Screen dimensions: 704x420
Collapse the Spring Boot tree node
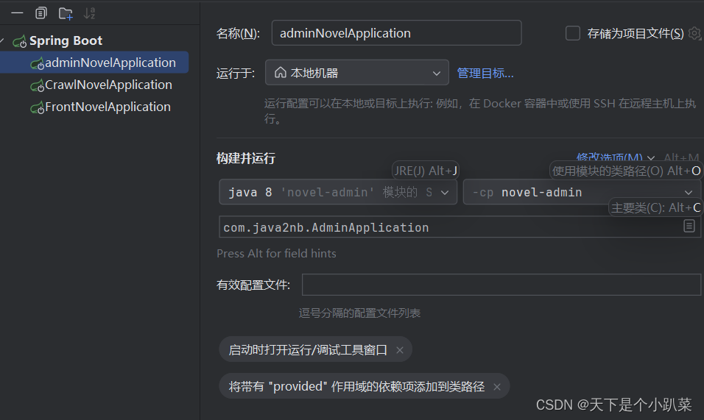pyautogui.click(x=2, y=40)
